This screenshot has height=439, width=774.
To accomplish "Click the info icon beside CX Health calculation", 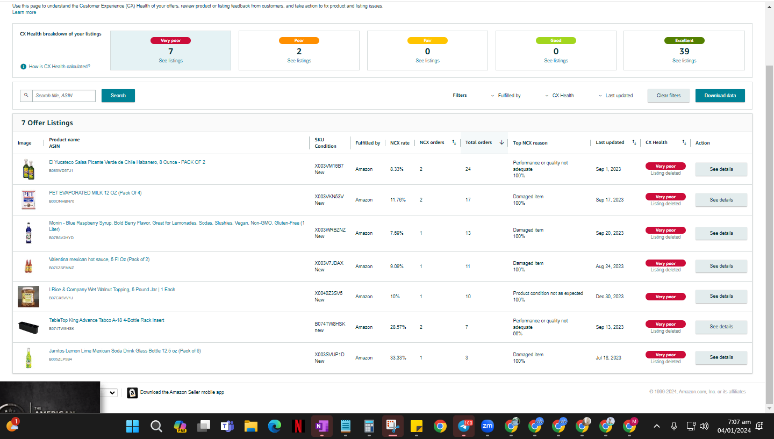I will [x=23, y=67].
